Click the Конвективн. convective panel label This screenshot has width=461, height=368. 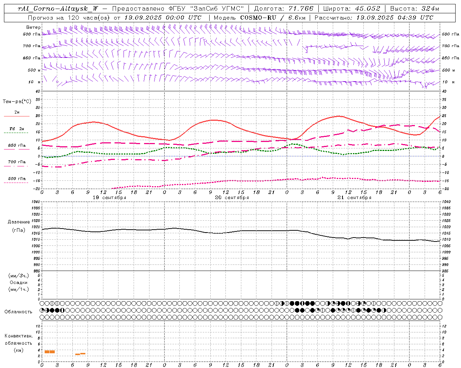point(18,336)
